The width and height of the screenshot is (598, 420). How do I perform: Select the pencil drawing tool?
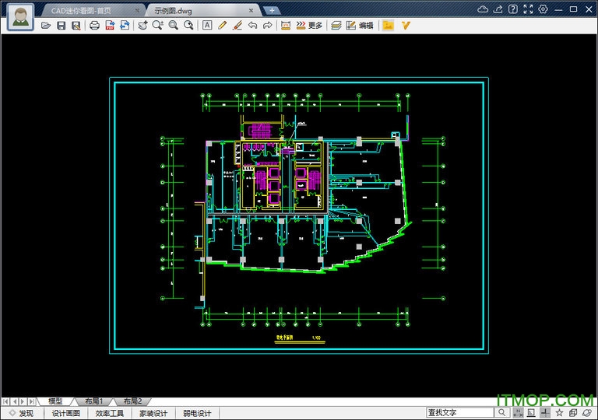coord(222,25)
